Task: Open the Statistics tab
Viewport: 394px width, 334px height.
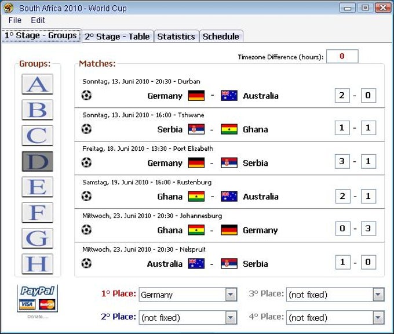Action: (176, 37)
